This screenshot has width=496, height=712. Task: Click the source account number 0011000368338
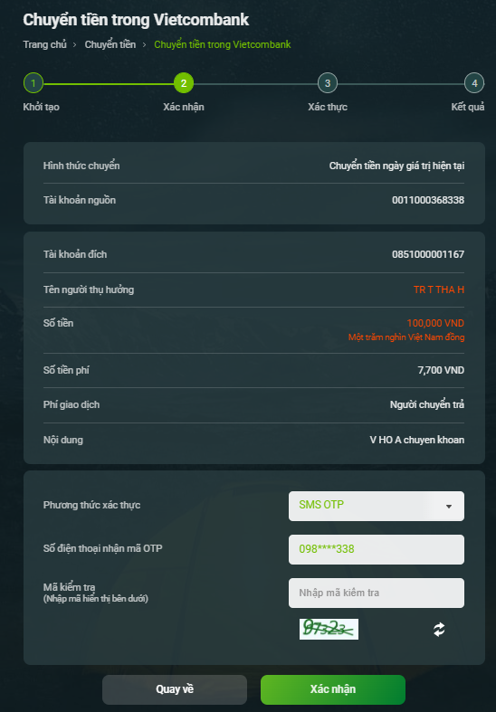pyautogui.click(x=428, y=200)
